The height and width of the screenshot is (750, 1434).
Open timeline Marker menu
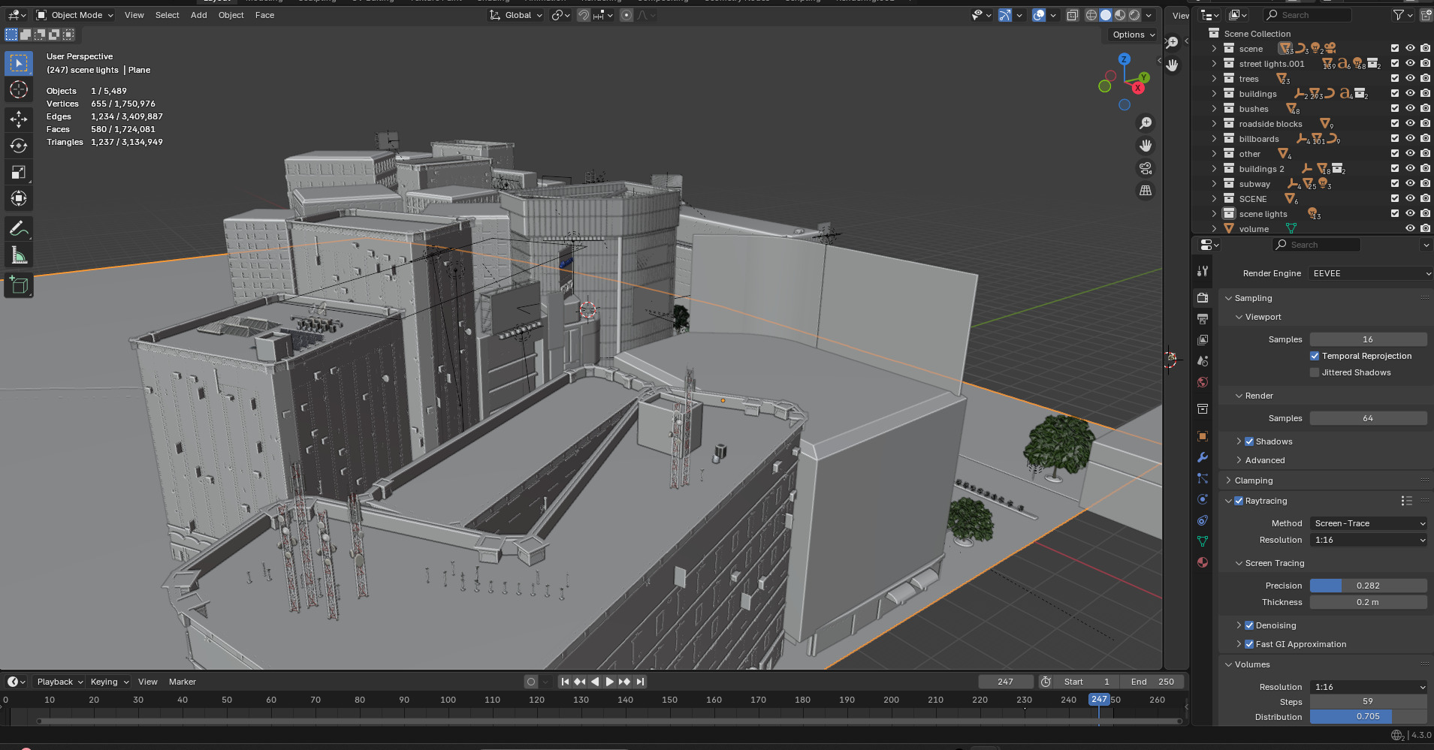click(x=183, y=682)
